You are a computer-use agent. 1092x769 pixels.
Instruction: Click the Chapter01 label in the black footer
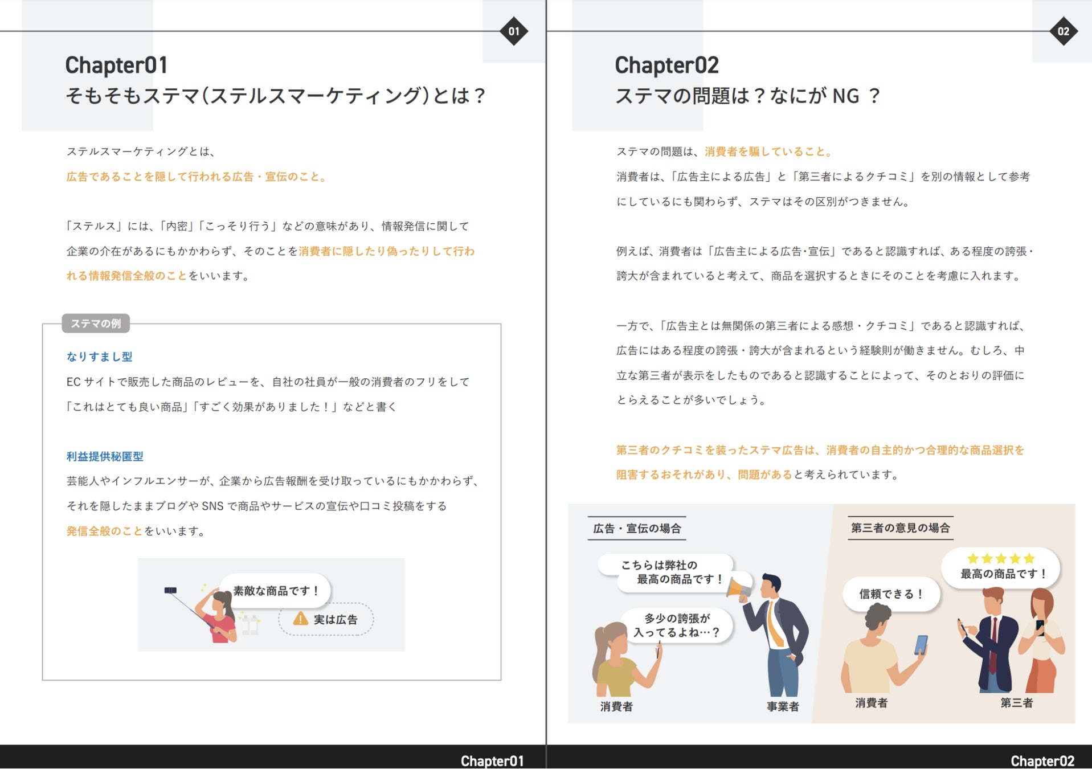[x=492, y=760]
